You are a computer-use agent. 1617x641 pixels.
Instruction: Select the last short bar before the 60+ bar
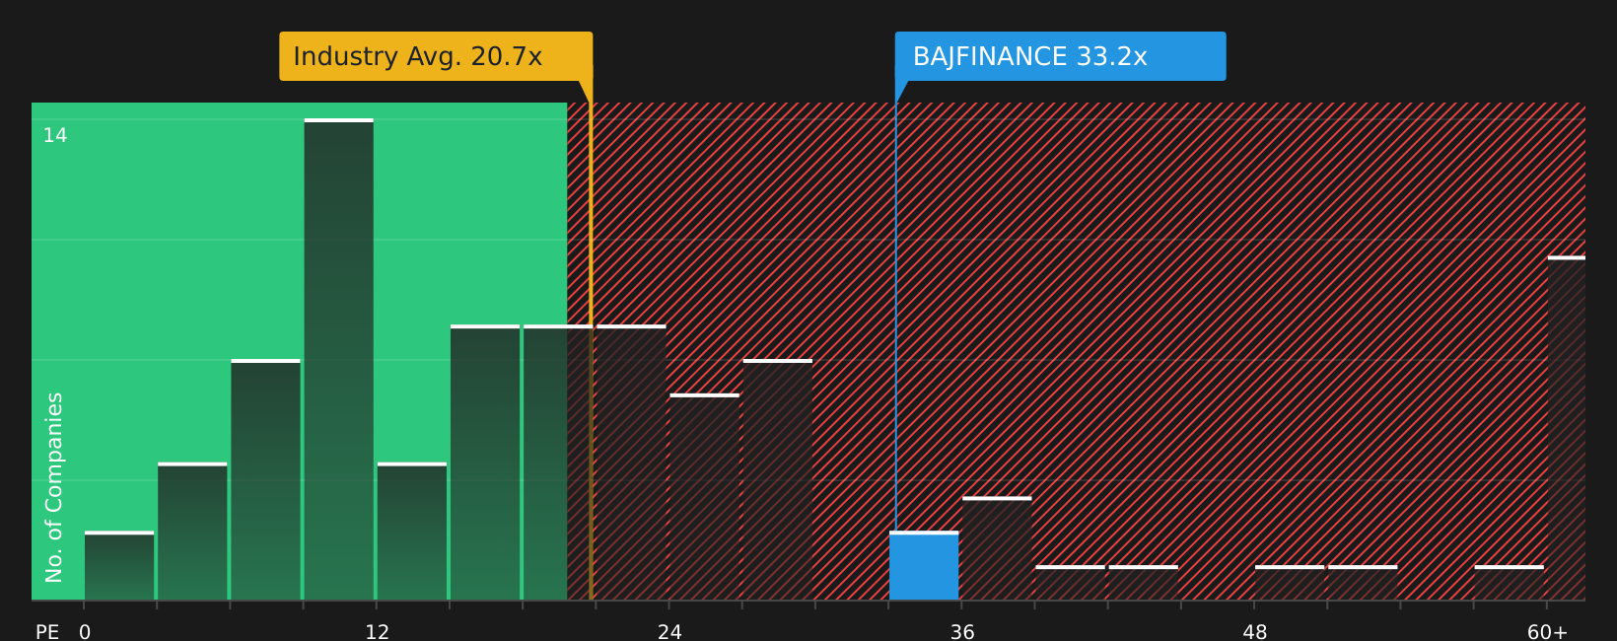tap(1510, 583)
